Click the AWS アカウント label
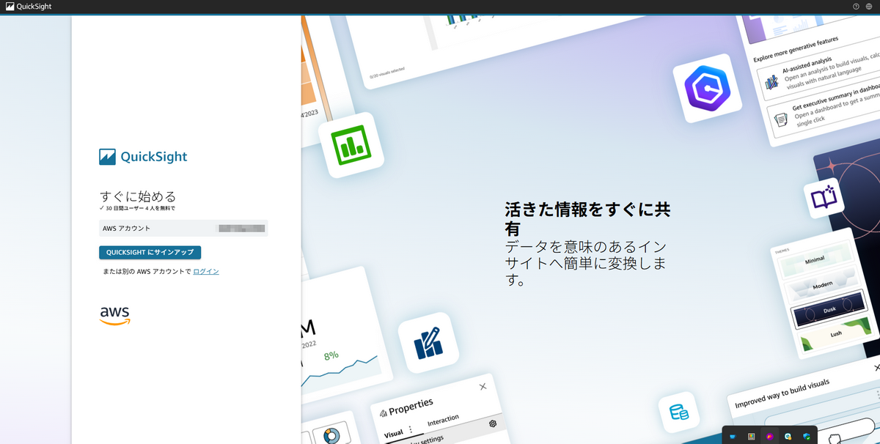880x444 pixels. [126, 229]
